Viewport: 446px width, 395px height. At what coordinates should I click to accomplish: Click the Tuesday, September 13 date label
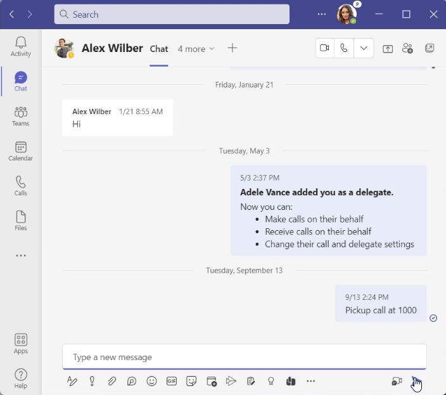(244, 270)
